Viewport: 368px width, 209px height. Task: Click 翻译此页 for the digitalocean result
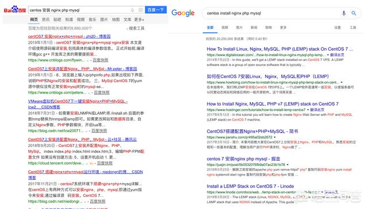(x=338, y=55)
